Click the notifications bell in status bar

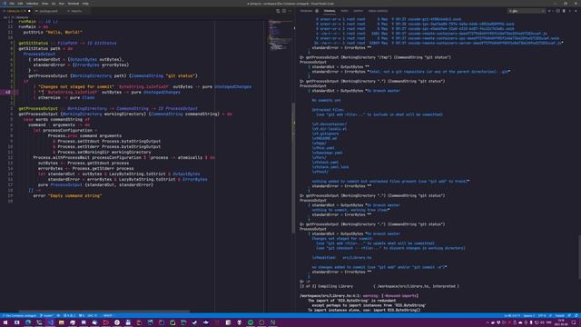tap(576, 315)
